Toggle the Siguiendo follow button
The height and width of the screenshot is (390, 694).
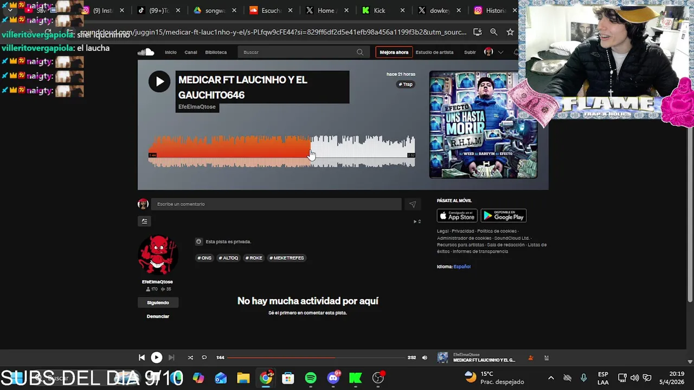[158, 303]
